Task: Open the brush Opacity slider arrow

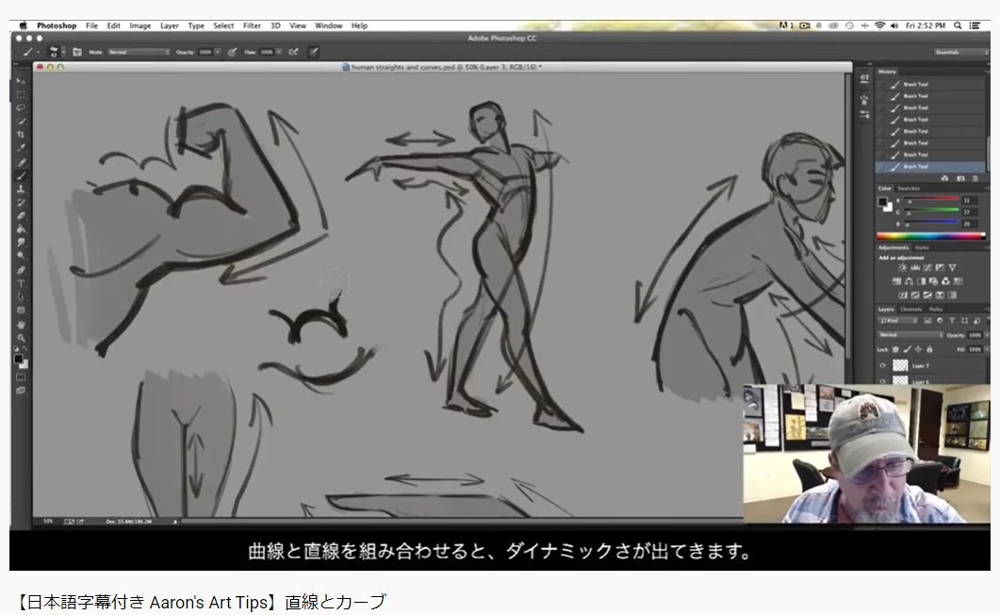Action: point(218,52)
